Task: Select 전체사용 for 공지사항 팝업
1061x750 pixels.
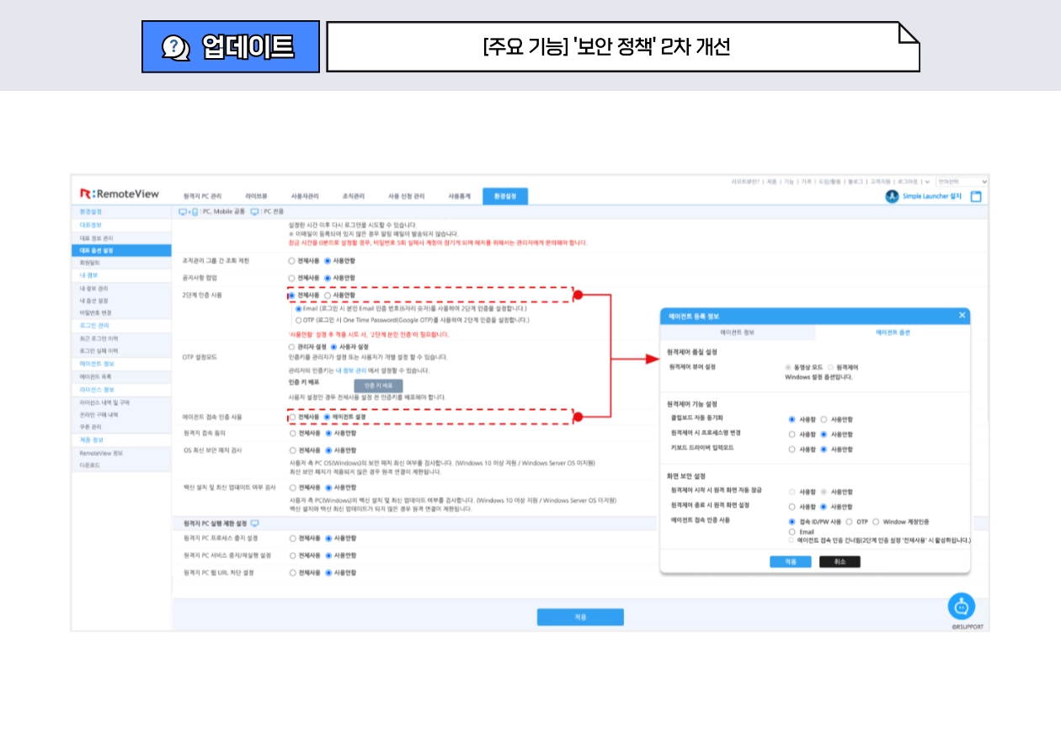Action: click(x=292, y=277)
